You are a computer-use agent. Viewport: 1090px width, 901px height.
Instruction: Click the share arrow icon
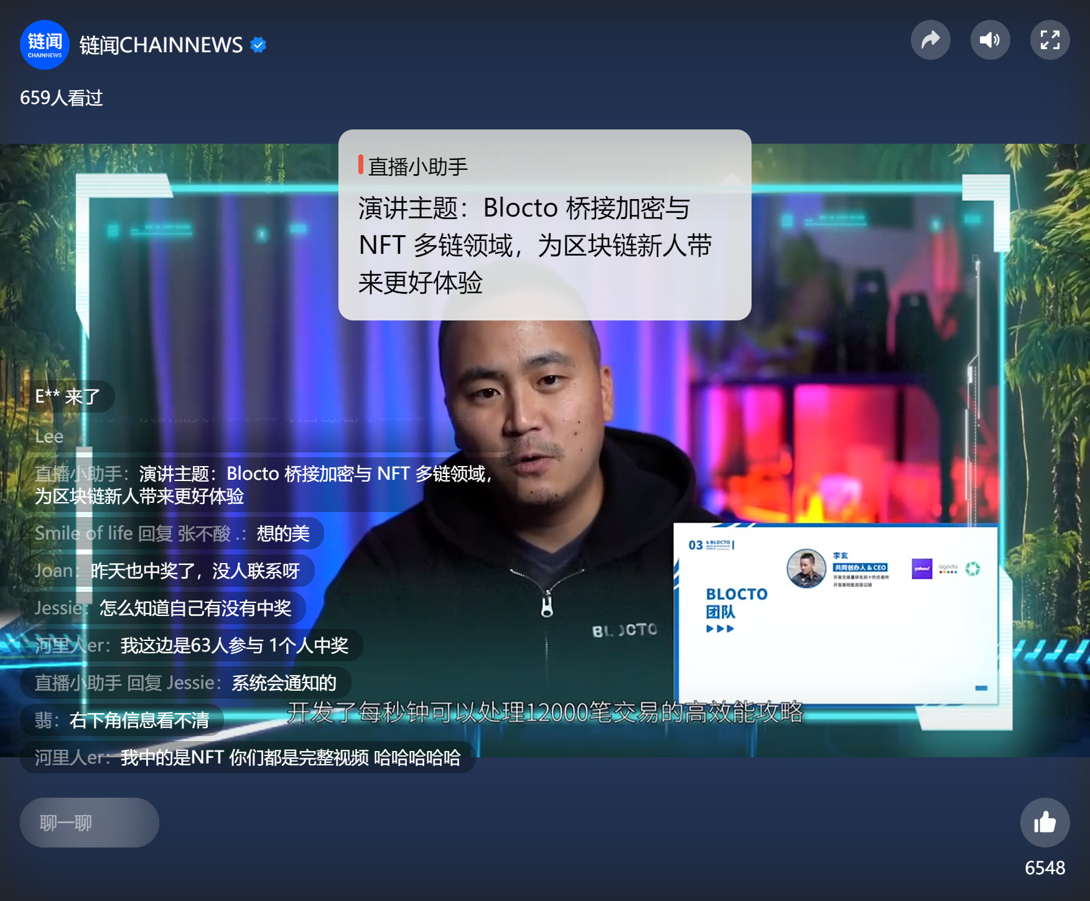tap(930, 40)
